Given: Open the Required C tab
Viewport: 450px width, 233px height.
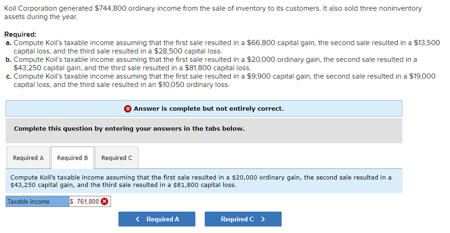Looking at the screenshot, I should pyautogui.click(x=117, y=158).
